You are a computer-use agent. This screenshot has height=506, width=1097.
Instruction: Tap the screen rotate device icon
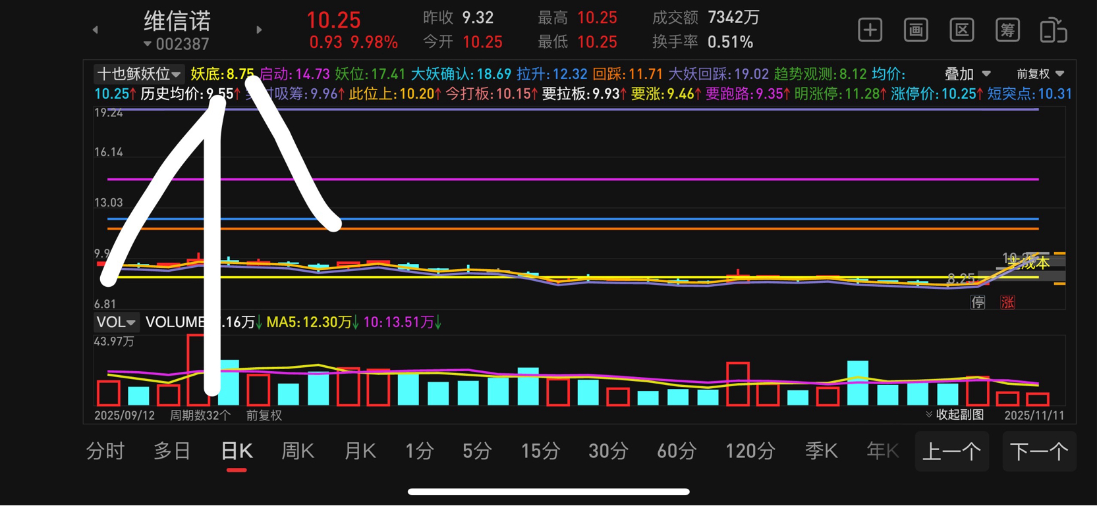(x=1053, y=30)
